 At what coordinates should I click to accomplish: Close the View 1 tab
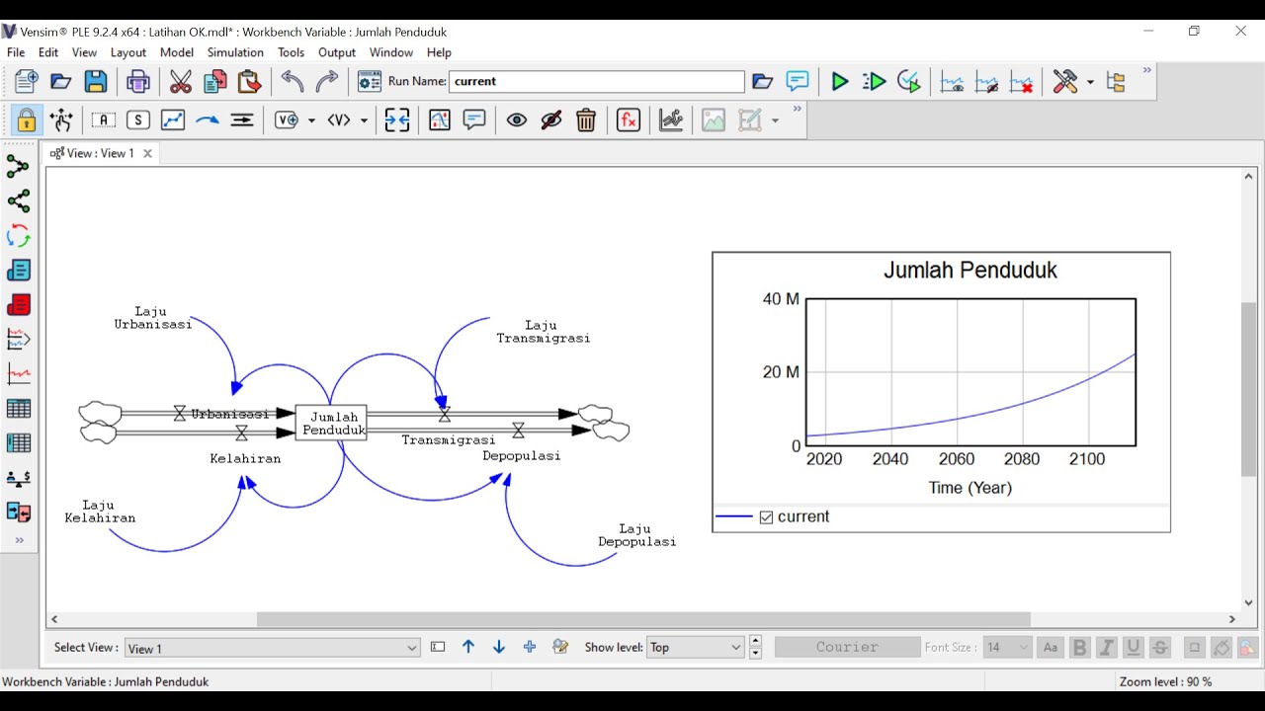coord(147,153)
